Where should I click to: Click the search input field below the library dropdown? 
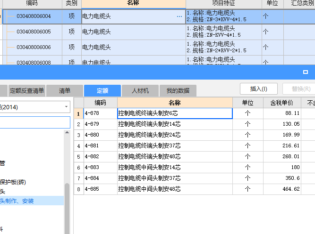coord(35,122)
